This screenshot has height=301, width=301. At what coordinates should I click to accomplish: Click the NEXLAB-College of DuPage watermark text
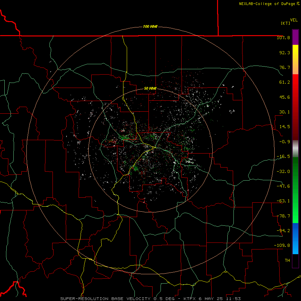(x=269, y=4)
